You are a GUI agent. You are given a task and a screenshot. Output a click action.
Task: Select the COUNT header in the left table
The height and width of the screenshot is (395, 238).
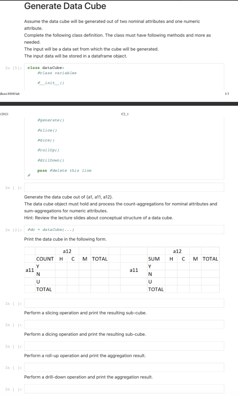pos(45,259)
